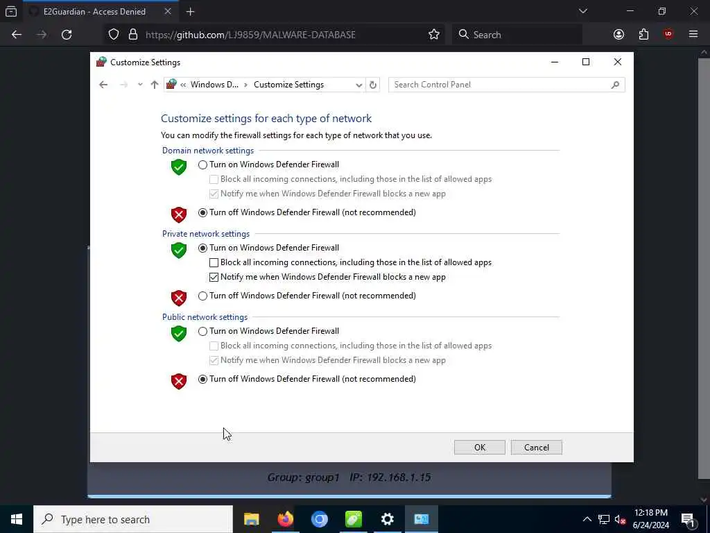Click muted volume icon in tray
Screen dimensions: 710x533
620,519
